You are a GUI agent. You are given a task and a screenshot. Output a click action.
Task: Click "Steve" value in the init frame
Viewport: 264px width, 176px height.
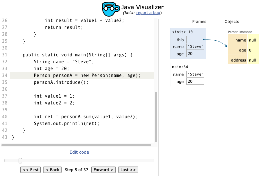point(196,47)
